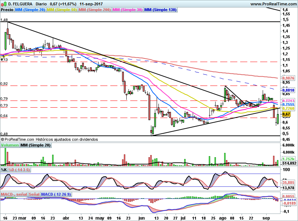The width and height of the screenshot is (298, 221).
Task: Click the MM (Simple 20) indicator label
Action: [x=30, y=10]
